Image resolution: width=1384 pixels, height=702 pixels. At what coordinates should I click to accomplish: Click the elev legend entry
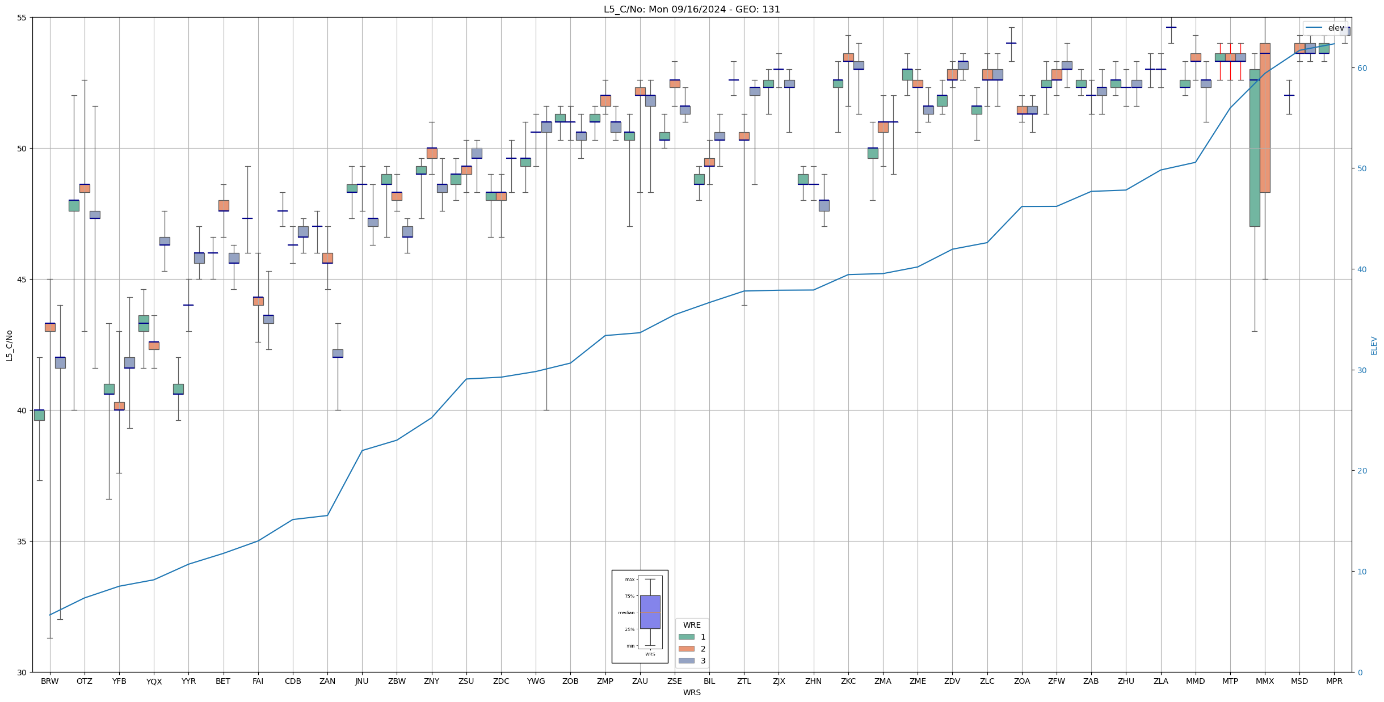point(1326,28)
